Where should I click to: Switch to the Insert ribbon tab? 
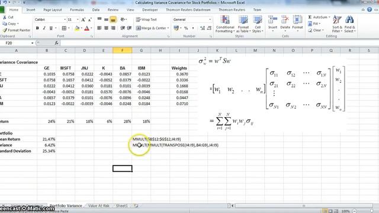[x=31, y=10]
